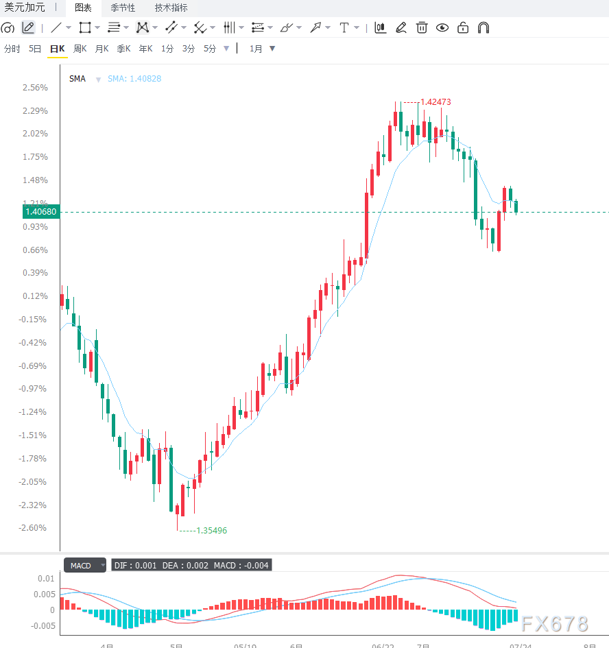Viewport: 609px width, 648px height.
Task: Open the candlestick chart type icon
Action: (x=381, y=27)
